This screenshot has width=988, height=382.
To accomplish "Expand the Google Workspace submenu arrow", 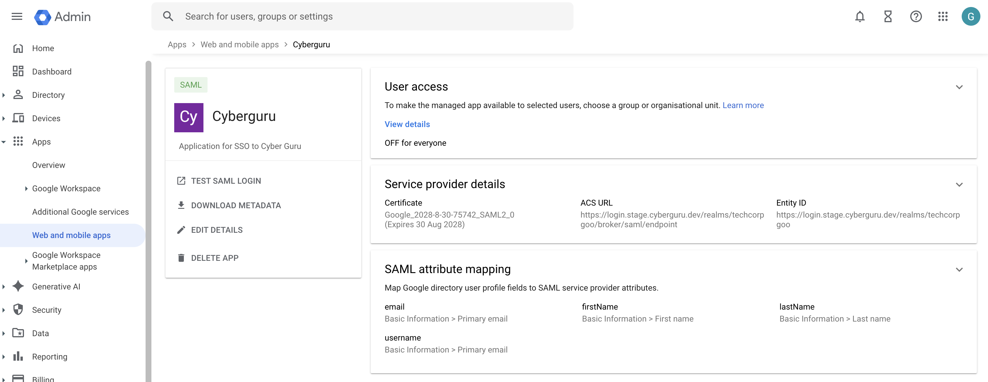I will tap(26, 188).
